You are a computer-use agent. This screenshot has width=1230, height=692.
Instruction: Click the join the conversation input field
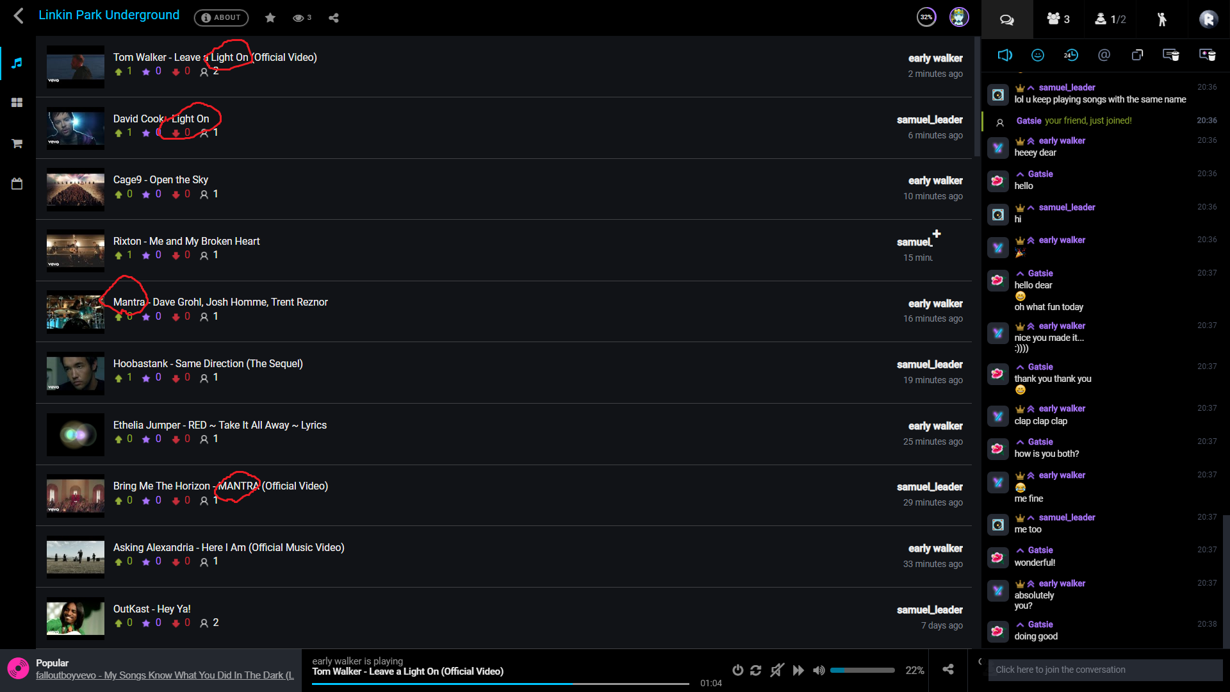[1105, 670]
